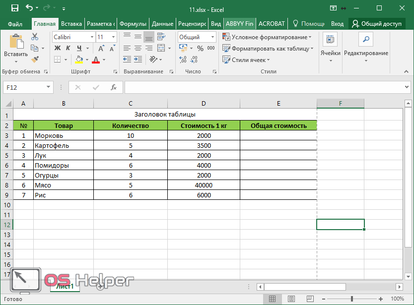The image size is (414, 305).
Task: Switch to the Вставка ribbon tab
Action: coord(71,23)
